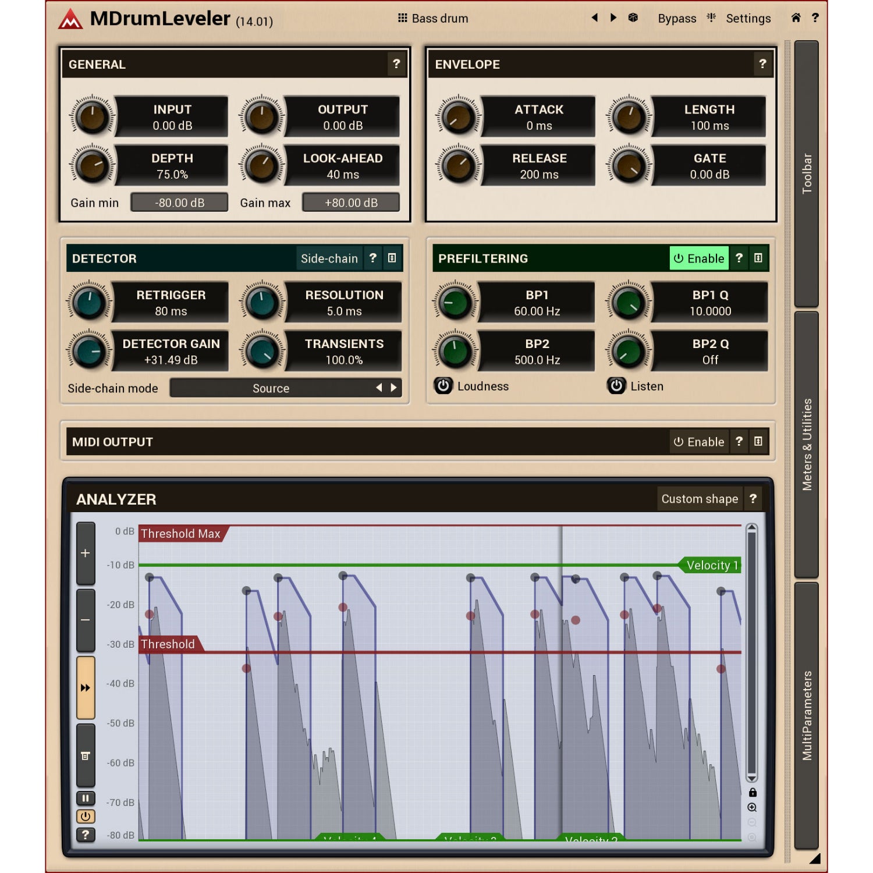
Task: Enable the MIDI Output section
Action: (x=699, y=442)
